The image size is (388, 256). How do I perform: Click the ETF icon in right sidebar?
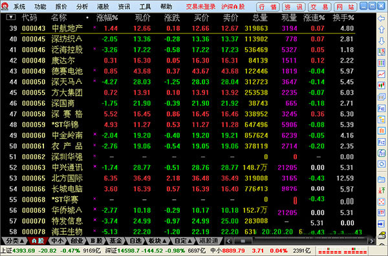click(382, 213)
